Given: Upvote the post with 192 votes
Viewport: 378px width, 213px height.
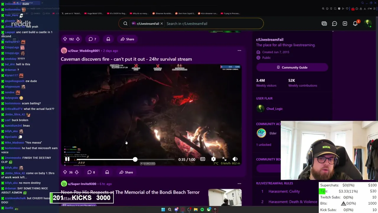Looking at the screenshot, I should click(65, 39).
